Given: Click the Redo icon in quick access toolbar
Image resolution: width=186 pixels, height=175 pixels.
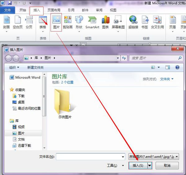Looking at the screenshot, I should (x=24, y=3).
